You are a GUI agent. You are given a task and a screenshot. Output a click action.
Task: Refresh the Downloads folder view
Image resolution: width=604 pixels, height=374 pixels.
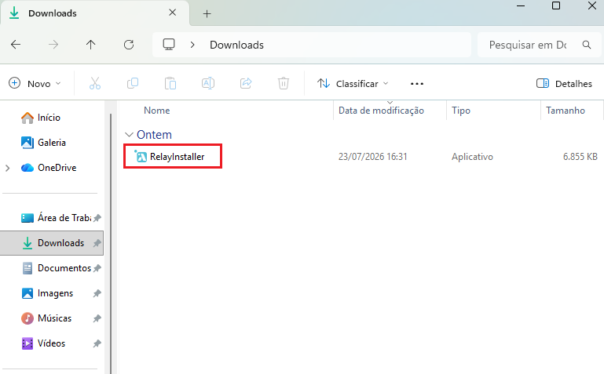129,45
